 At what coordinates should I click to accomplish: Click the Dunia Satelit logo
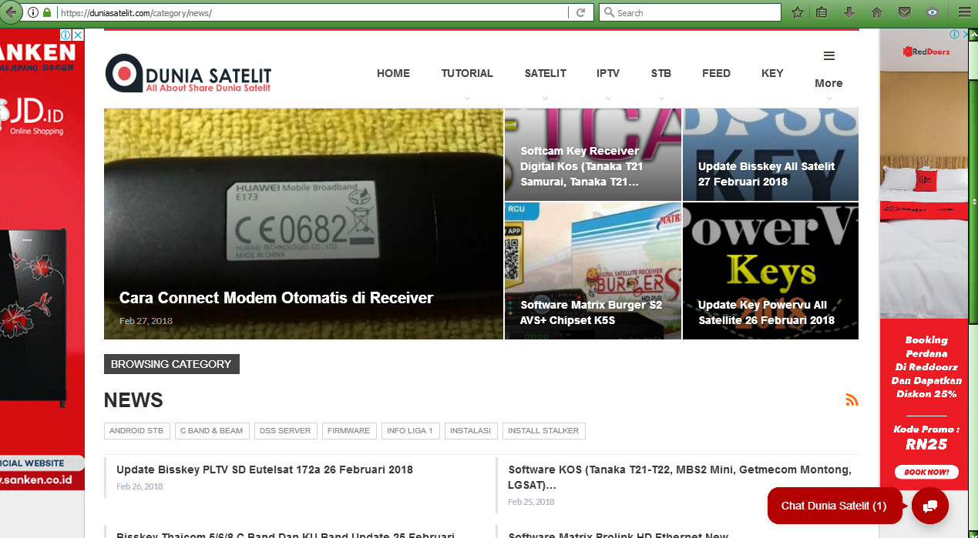coord(187,74)
